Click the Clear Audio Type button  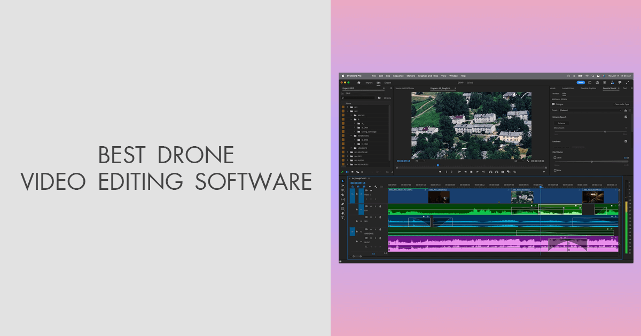pos(622,104)
